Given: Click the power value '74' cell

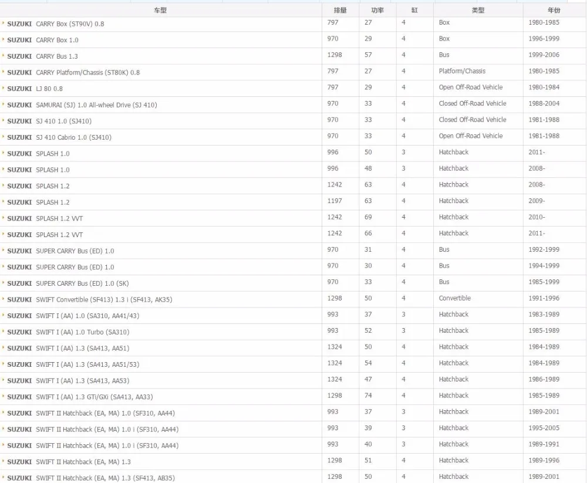Looking at the screenshot, I should pos(368,396).
